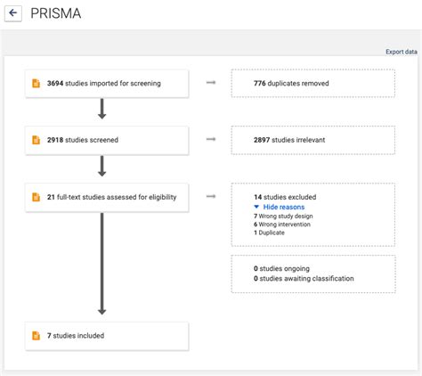Click document icon in studies imported box
The height and width of the screenshot is (376, 422).
tap(36, 84)
